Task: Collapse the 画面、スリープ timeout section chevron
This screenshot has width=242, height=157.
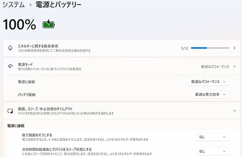Action: pyautogui.click(x=235, y=111)
